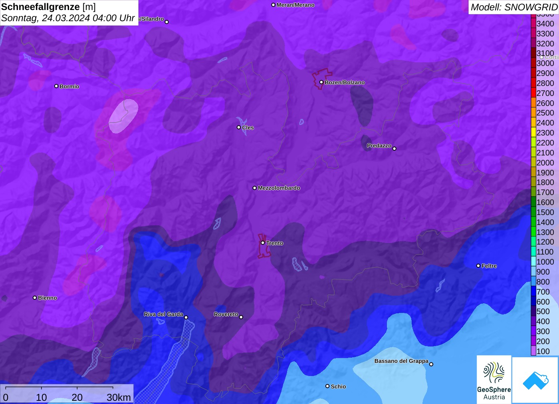This screenshot has width=559, height=404.
Task: Click the Riva del Garda marker
Action: point(186,317)
